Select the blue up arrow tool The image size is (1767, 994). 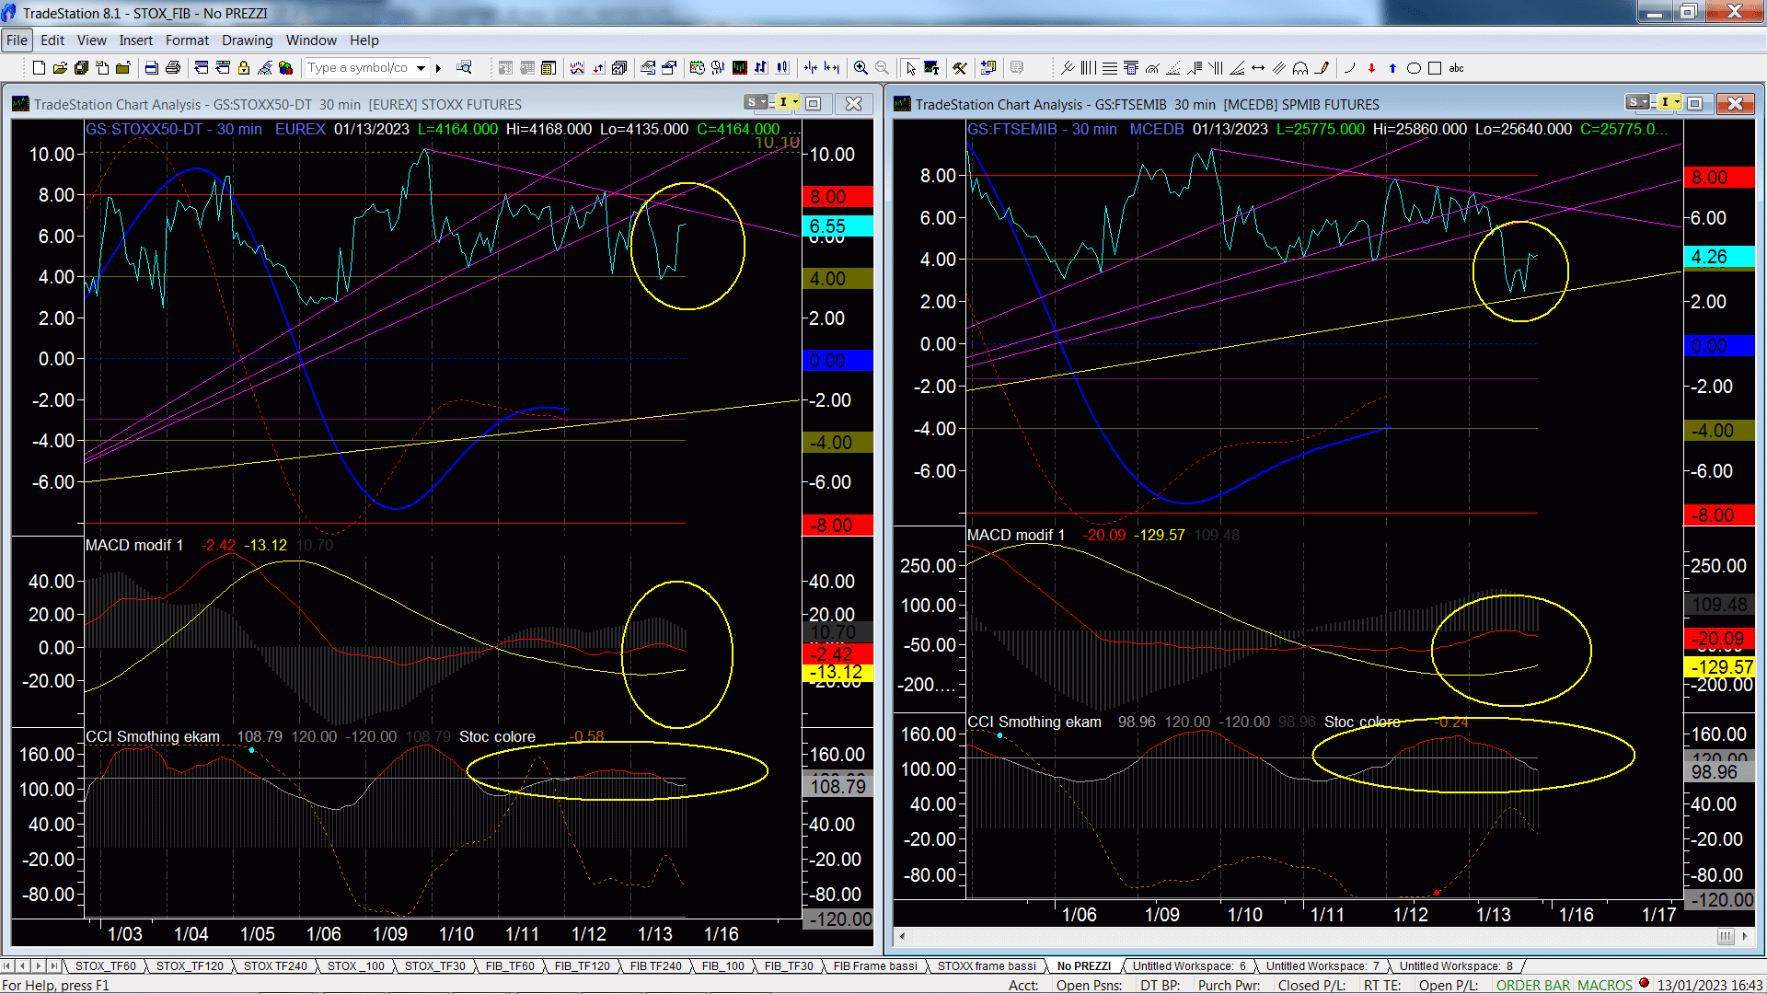1392,68
